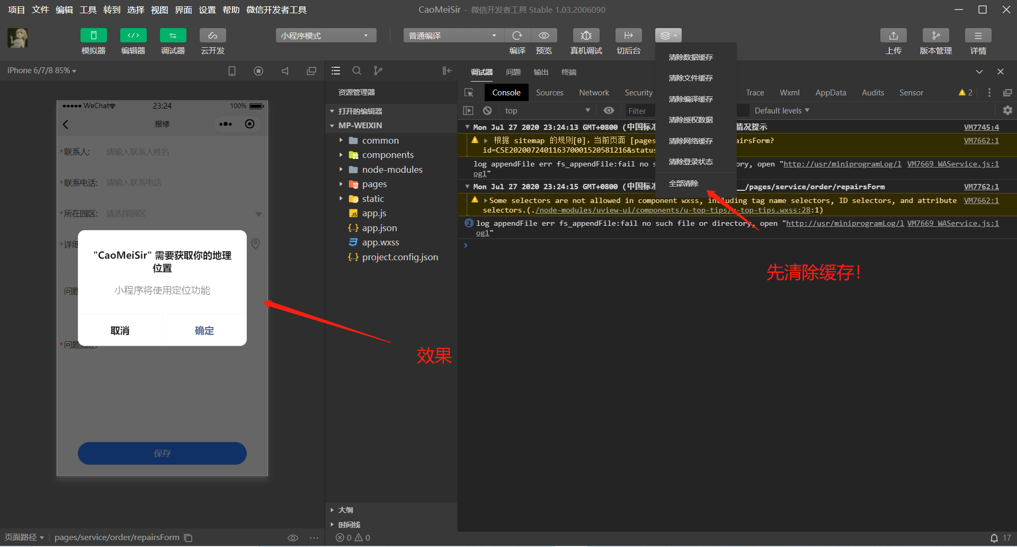The image size is (1017, 547).
Task: Click 确定 in the location permission dialog
Action: click(x=204, y=331)
